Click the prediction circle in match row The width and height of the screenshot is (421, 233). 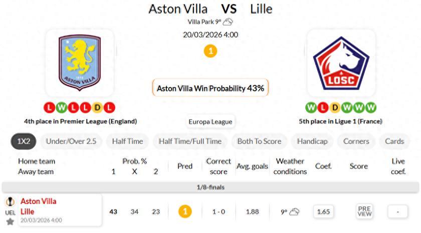pyautogui.click(x=185, y=211)
